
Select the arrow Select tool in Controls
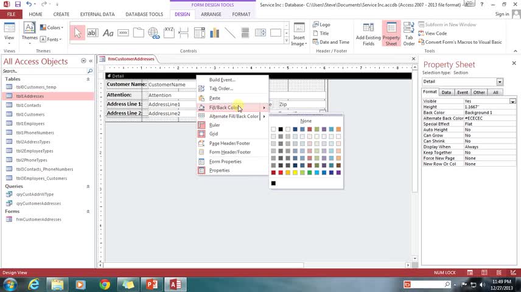[77, 33]
